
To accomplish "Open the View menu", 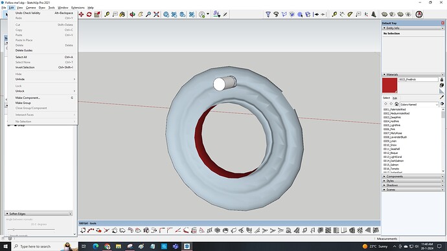I will coord(19,8).
